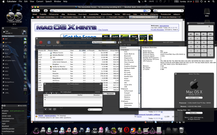Click VLC's rewind button
Image resolution: width=217 pixels, height=135 pixels.
coord(47,93)
